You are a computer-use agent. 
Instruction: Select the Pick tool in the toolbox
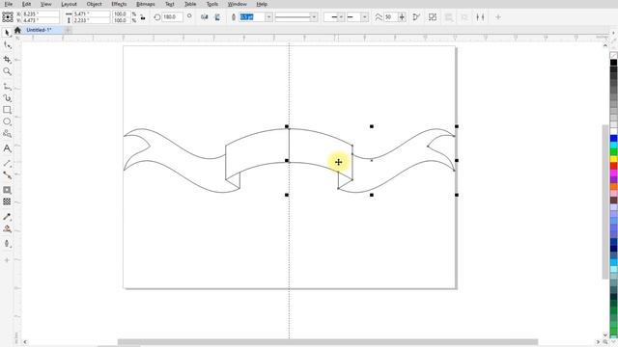[x=7, y=33]
